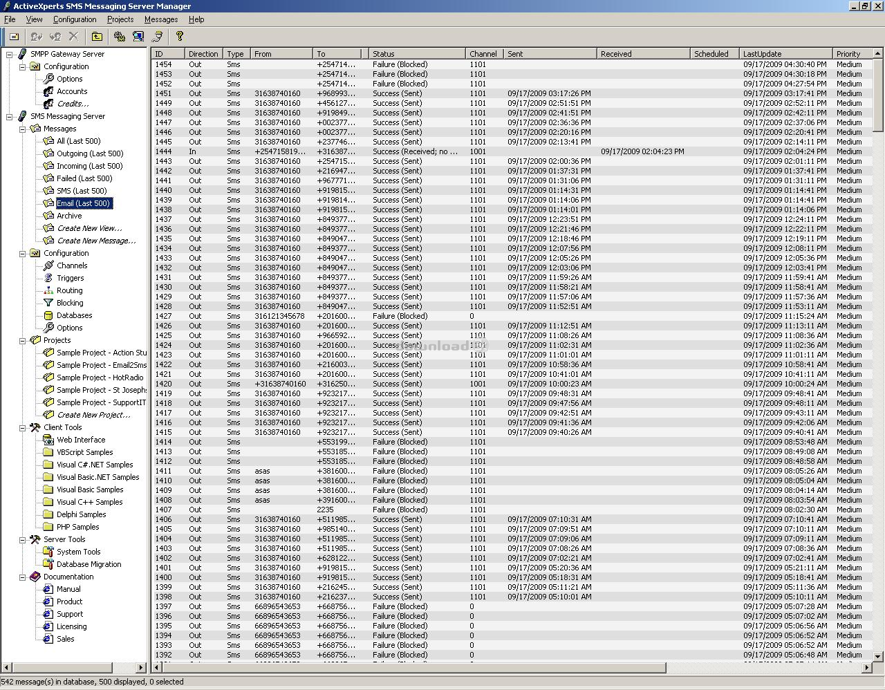Click the gears settings toolbar icon
The width and height of the screenshot is (885, 690).
120,36
